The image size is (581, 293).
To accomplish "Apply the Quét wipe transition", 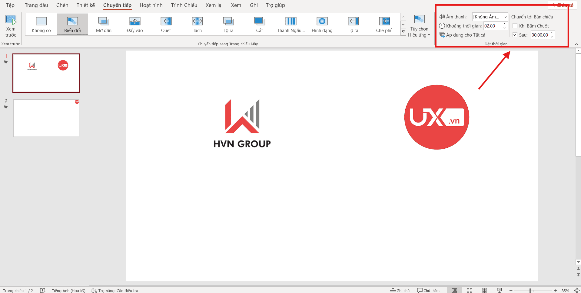I will tap(166, 24).
